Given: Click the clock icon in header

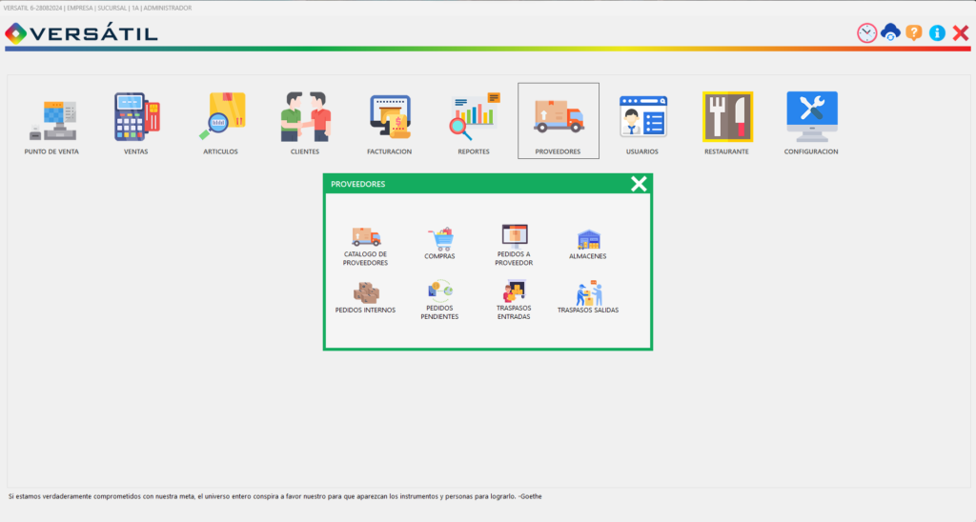Looking at the screenshot, I should point(867,33).
